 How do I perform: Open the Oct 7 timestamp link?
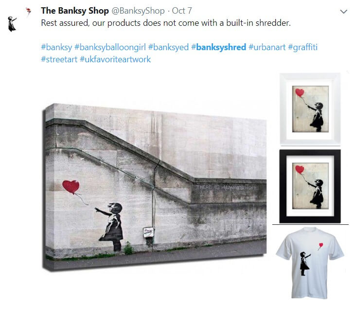[x=182, y=11]
